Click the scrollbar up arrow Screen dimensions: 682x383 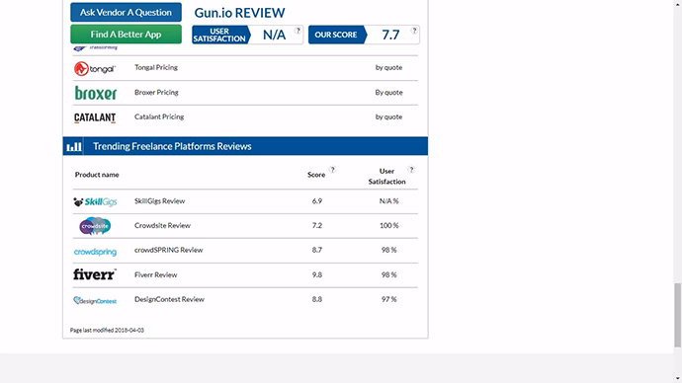tap(678, 4)
